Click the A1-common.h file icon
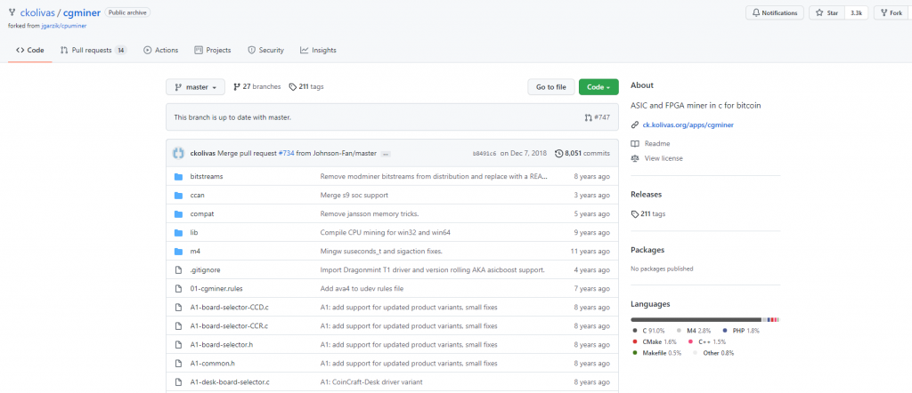Screen dimensions: 912x393 (x=178, y=364)
